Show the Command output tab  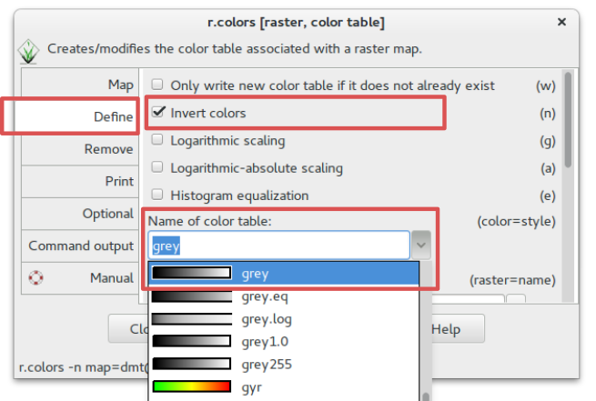[80, 246]
